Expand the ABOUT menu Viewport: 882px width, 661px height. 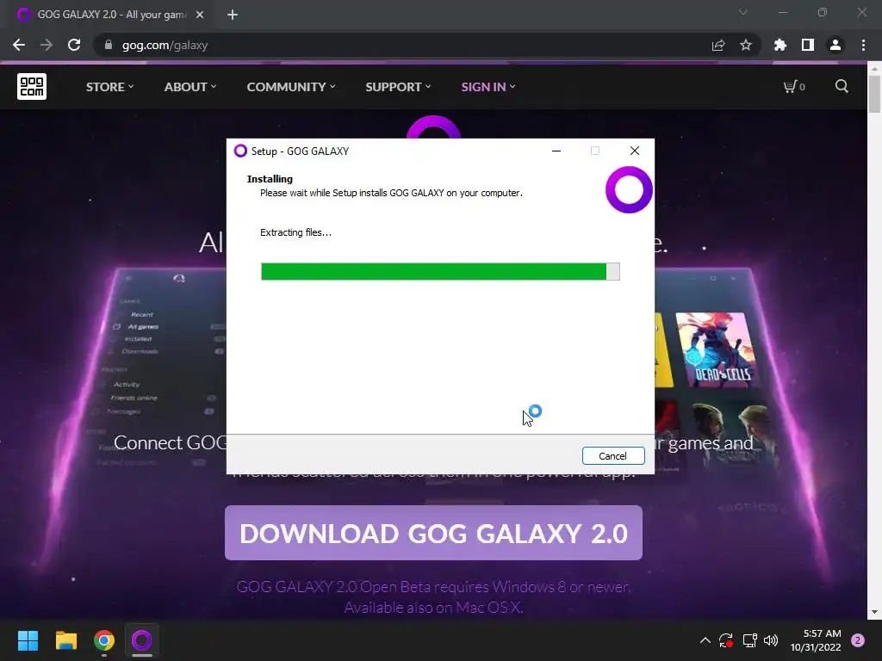(x=190, y=87)
